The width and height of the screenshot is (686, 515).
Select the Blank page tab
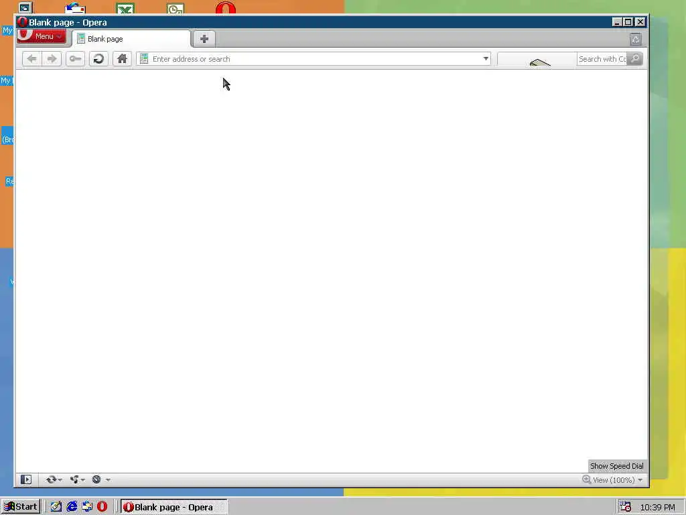click(x=131, y=39)
